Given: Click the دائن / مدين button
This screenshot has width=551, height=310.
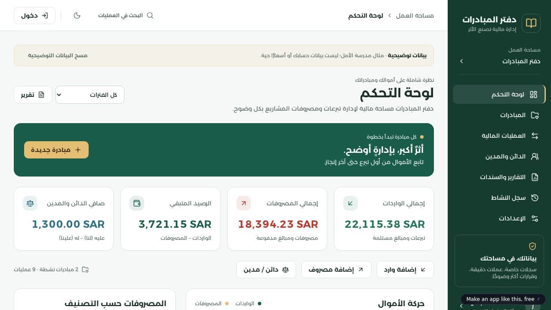Looking at the screenshot, I should pyautogui.click(x=266, y=270).
